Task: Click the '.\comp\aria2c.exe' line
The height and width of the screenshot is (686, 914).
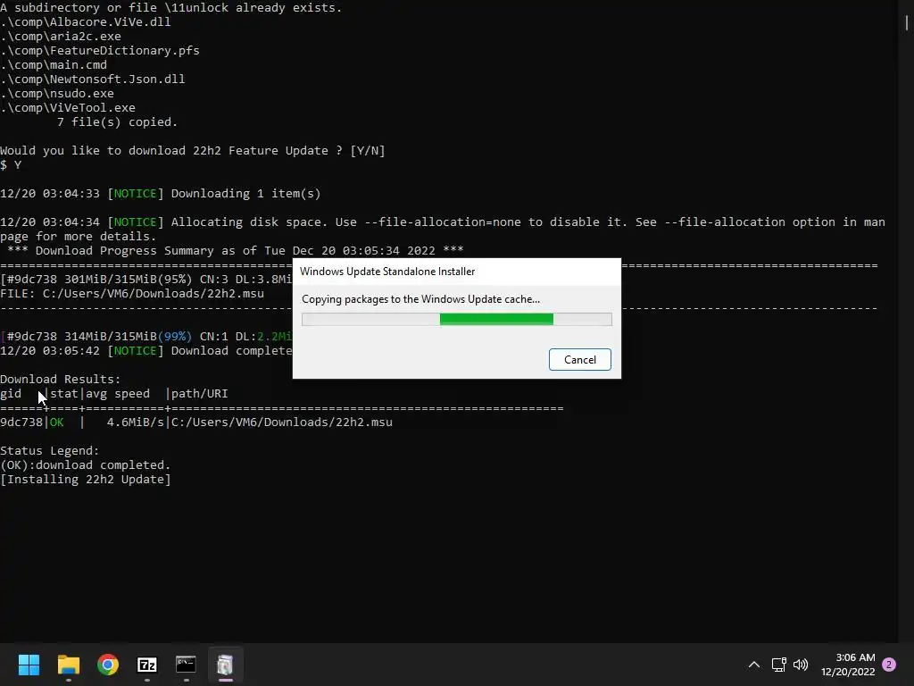Action: (61, 36)
